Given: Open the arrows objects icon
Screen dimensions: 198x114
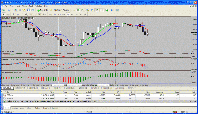Looking at the screenshot, I should (44, 14).
